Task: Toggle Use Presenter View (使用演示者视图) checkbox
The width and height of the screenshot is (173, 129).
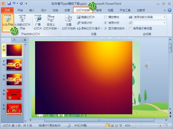Action: (130, 29)
